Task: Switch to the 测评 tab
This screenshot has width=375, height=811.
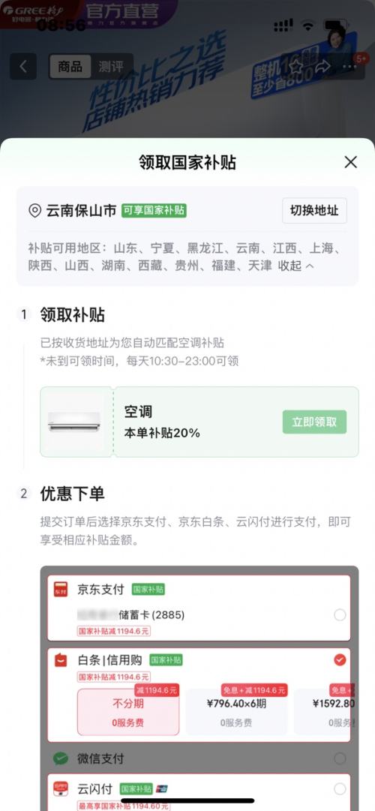Action: point(111,66)
